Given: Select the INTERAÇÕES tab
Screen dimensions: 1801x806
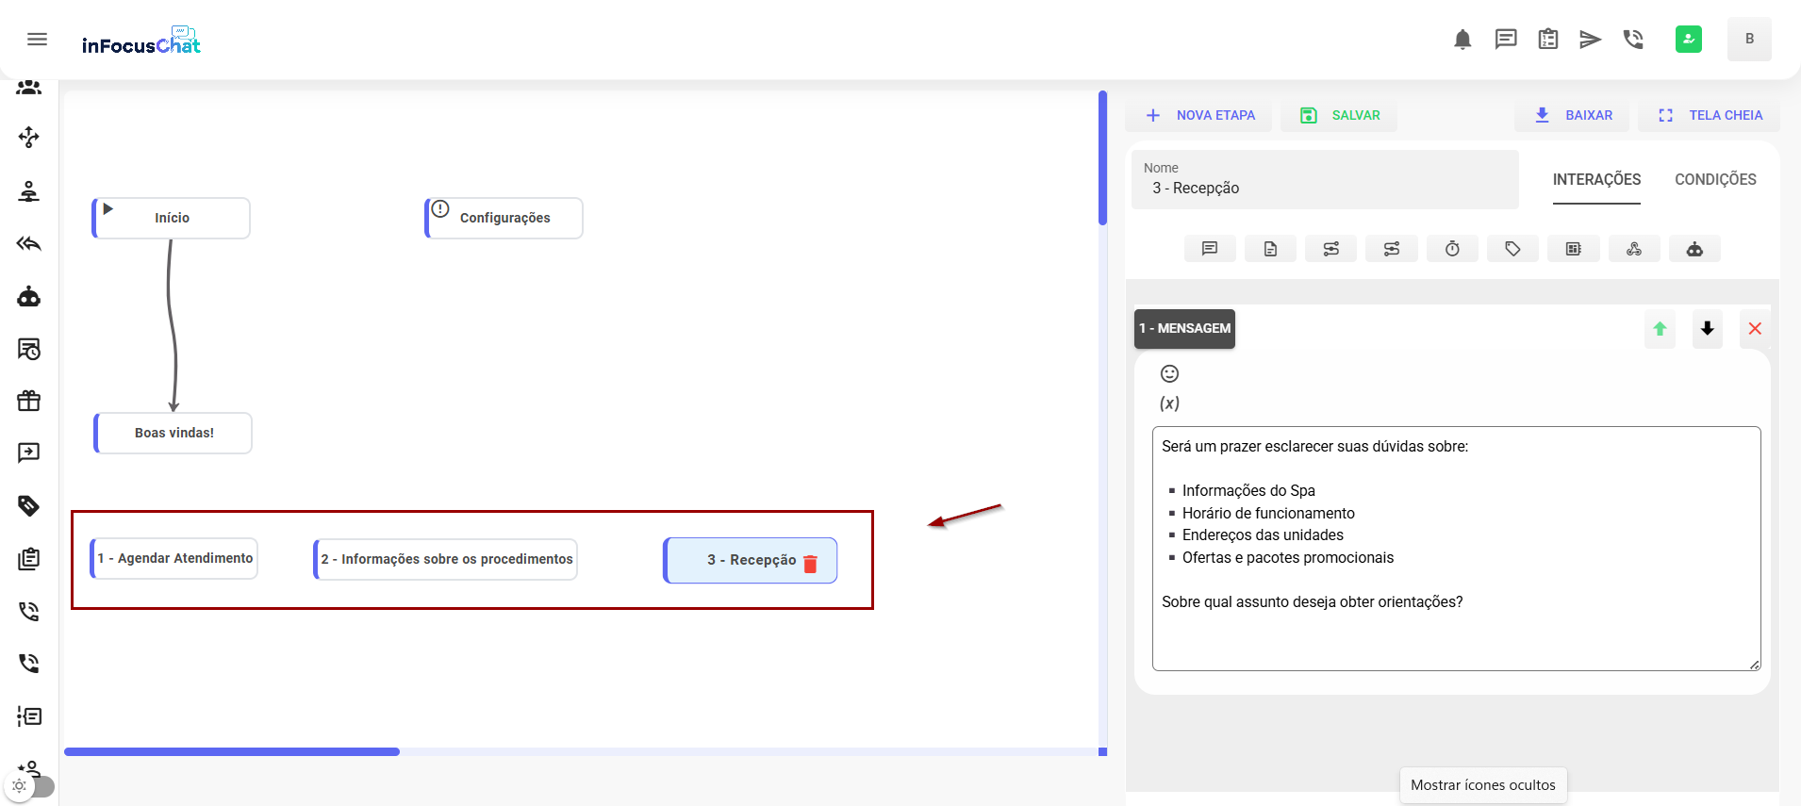Looking at the screenshot, I should pos(1596,179).
